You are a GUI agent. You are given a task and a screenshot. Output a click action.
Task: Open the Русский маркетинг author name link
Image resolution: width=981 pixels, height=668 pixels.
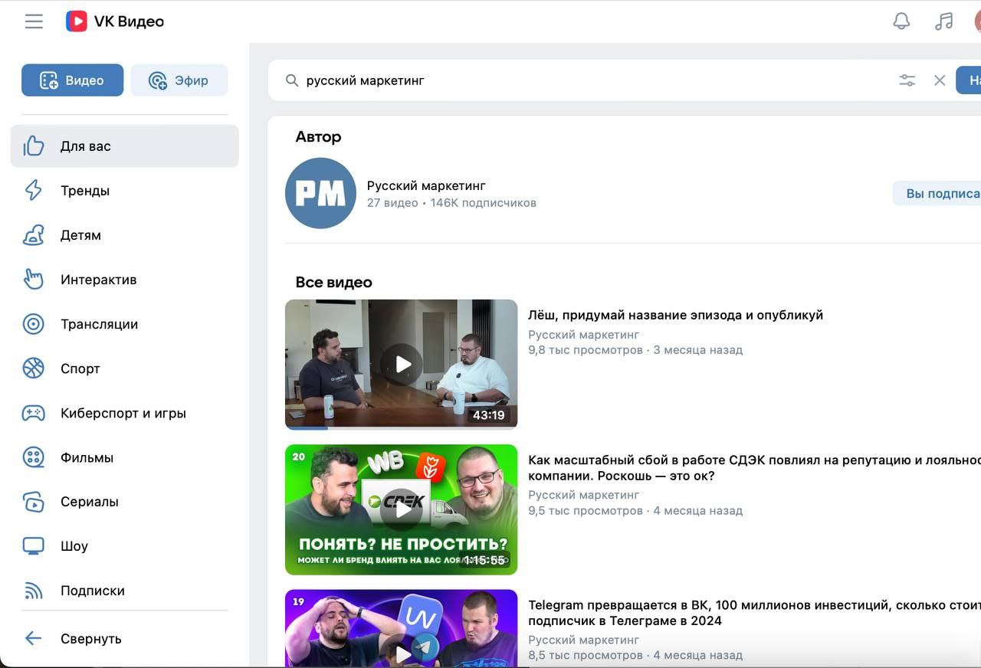tap(426, 185)
